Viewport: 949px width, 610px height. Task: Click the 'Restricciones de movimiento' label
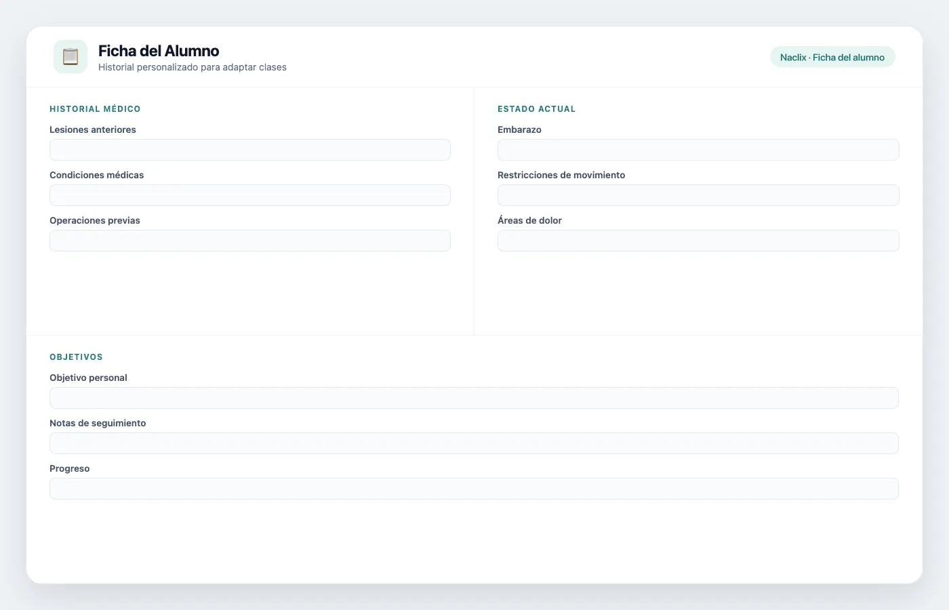561,175
